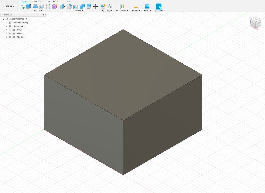Viewport: 265px width, 193px height.
Task: Open the Design workspace dropdown
Action: click(x=10, y=6)
